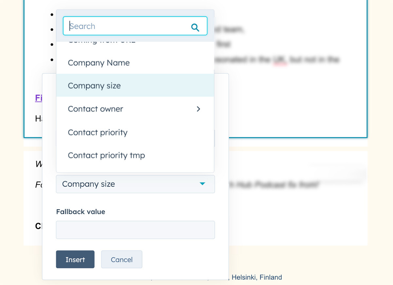
Task: Select Contact priority tmp option
Action: pyautogui.click(x=106, y=155)
